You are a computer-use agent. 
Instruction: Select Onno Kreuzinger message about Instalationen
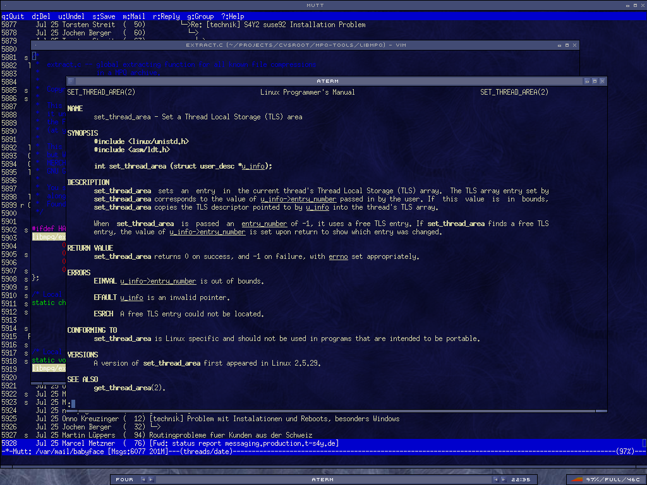[x=323, y=419]
